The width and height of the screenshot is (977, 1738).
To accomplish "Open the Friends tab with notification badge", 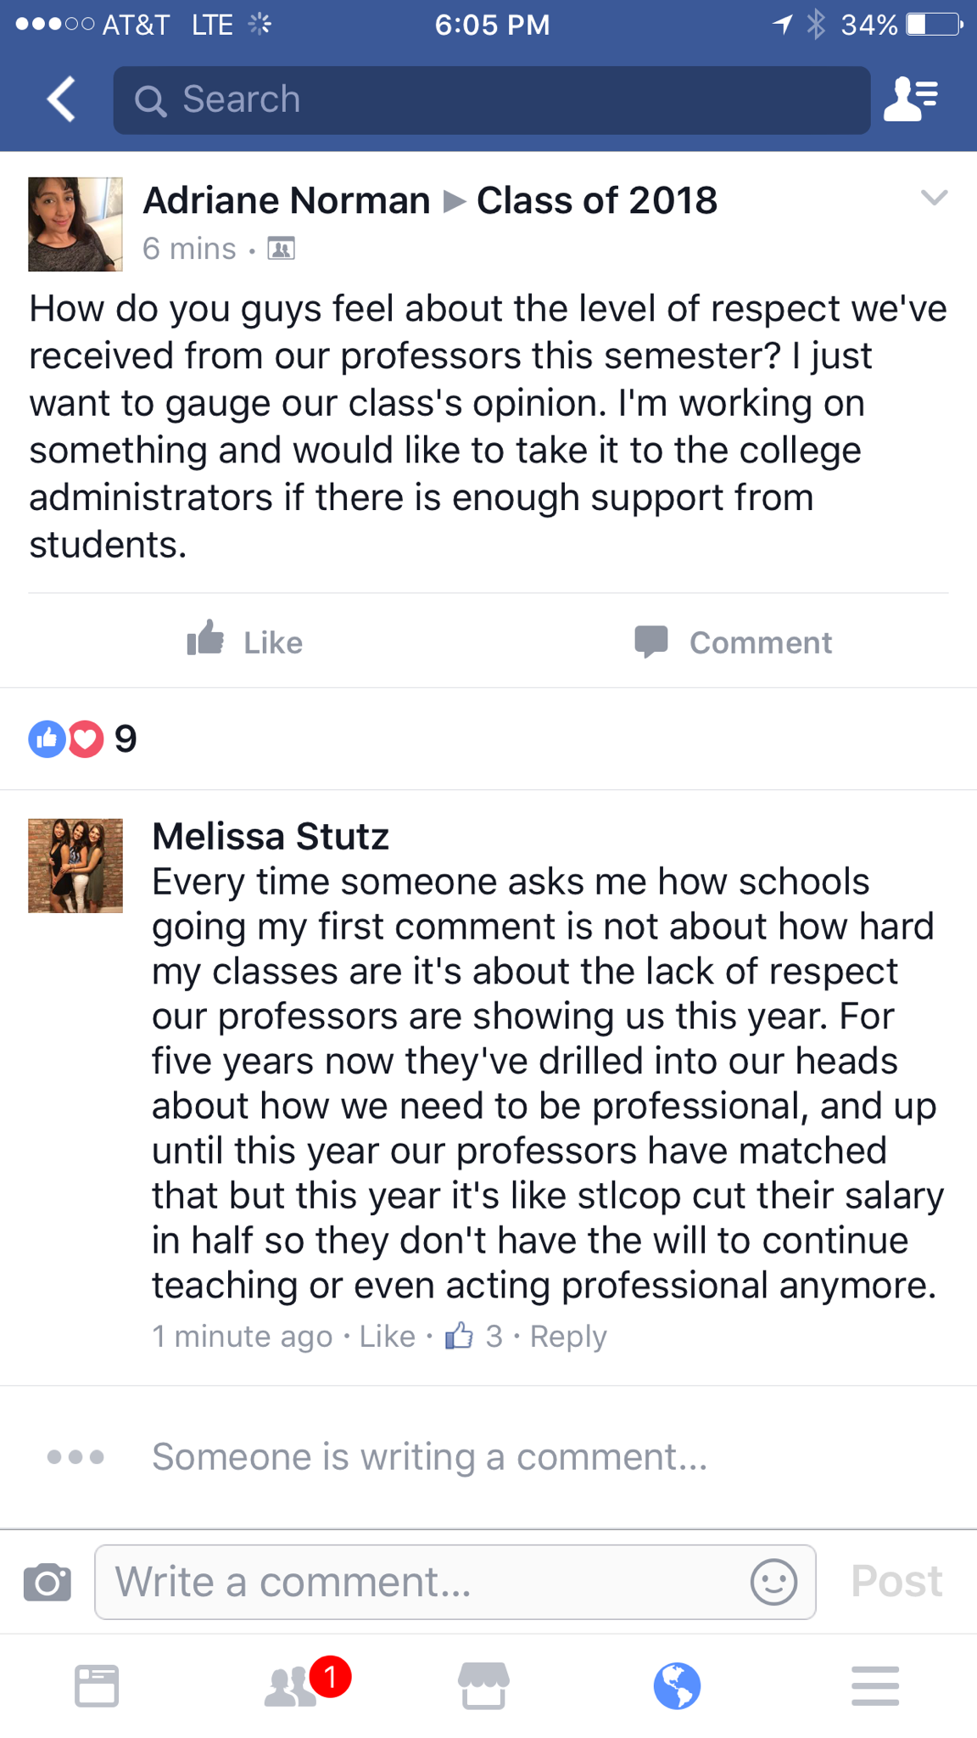I will tap(293, 1685).
